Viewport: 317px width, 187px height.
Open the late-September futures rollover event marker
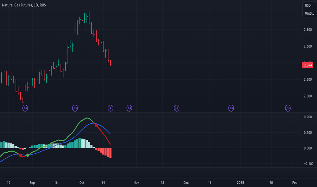pos(75,108)
